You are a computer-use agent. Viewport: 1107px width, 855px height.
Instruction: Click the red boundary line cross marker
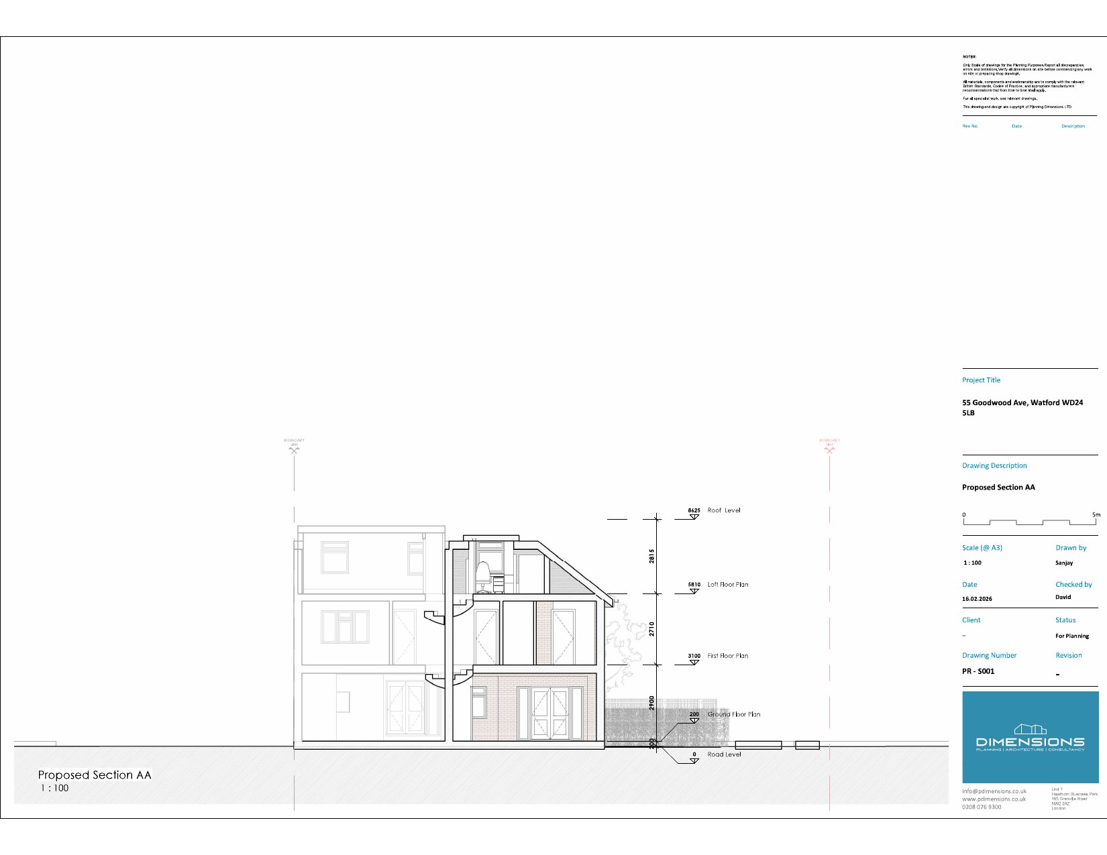pos(829,450)
